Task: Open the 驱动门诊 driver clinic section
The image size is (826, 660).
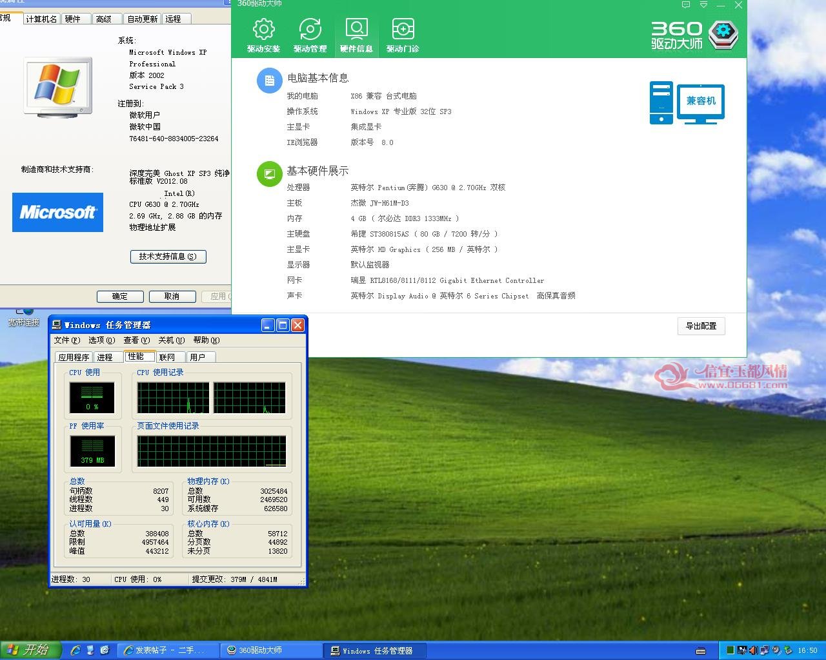Action: coord(403,35)
